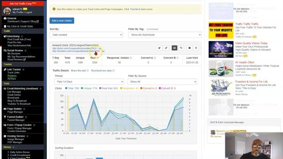
Task: Click help icon beside Real column
Action: 97,58
